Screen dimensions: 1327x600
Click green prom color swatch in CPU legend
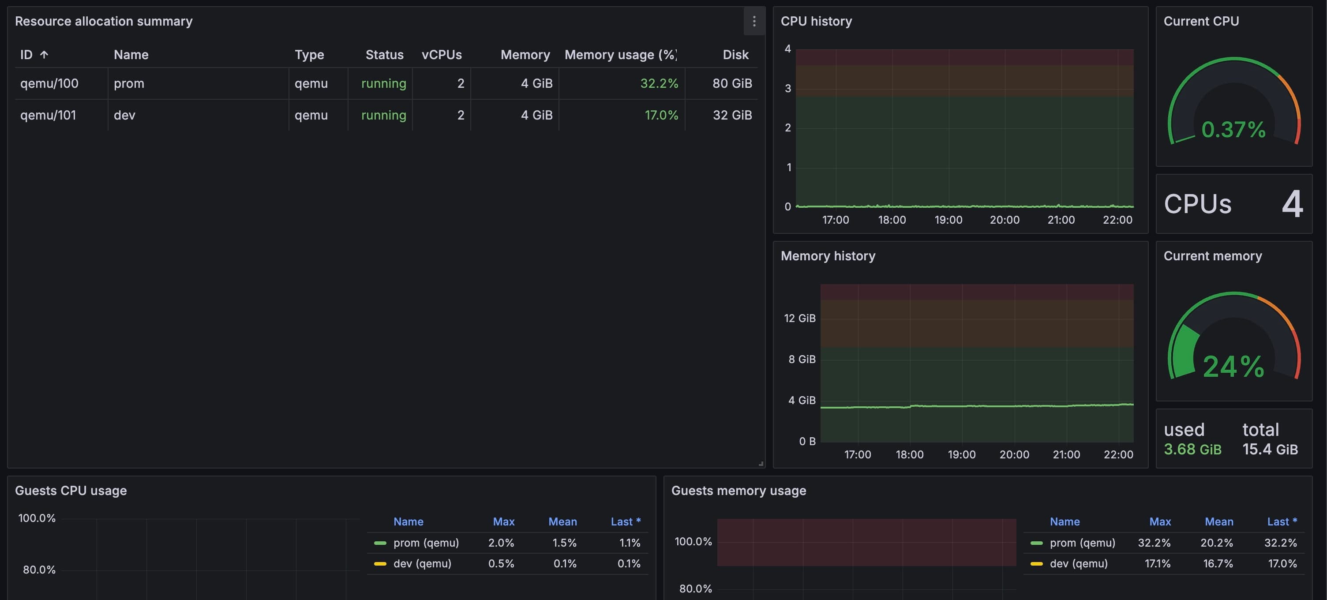click(x=380, y=543)
